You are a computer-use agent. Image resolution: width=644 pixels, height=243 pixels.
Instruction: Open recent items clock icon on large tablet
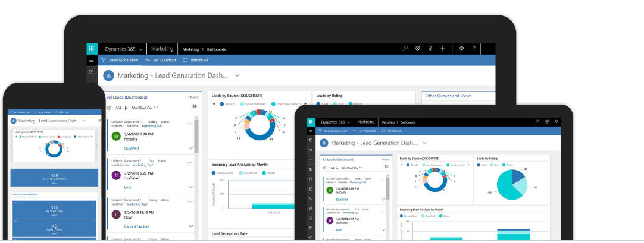point(91,72)
